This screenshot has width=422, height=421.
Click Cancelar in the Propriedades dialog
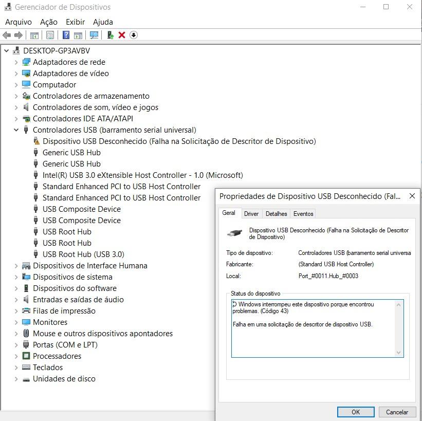click(397, 412)
